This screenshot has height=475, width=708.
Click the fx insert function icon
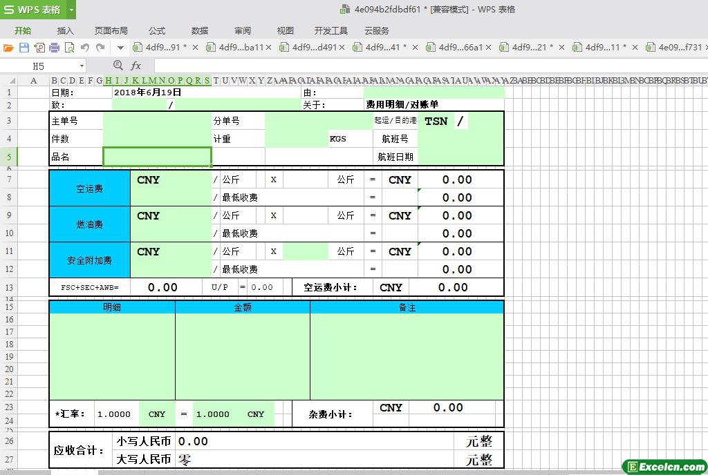[x=136, y=66]
